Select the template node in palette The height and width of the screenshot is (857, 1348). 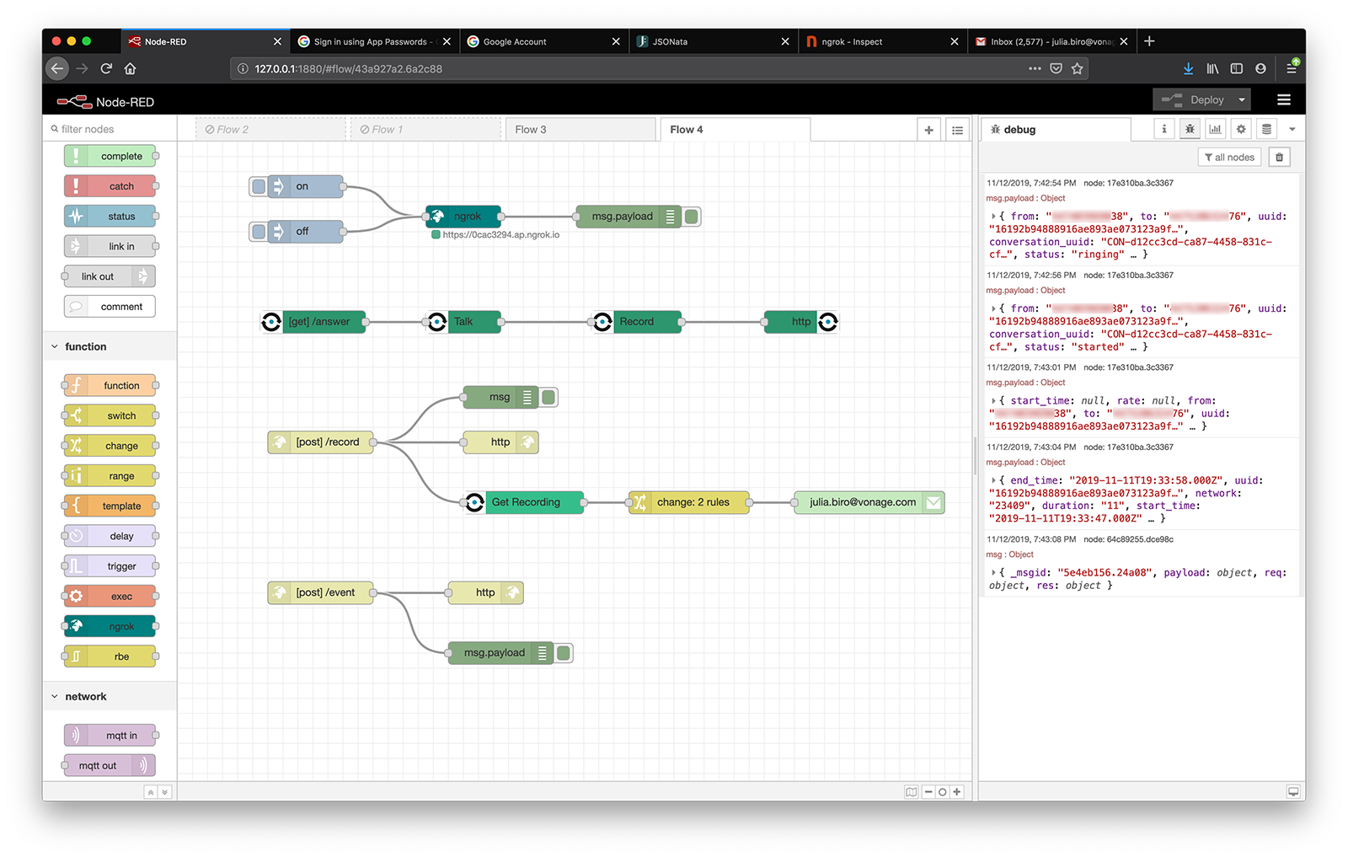[x=110, y=506]
